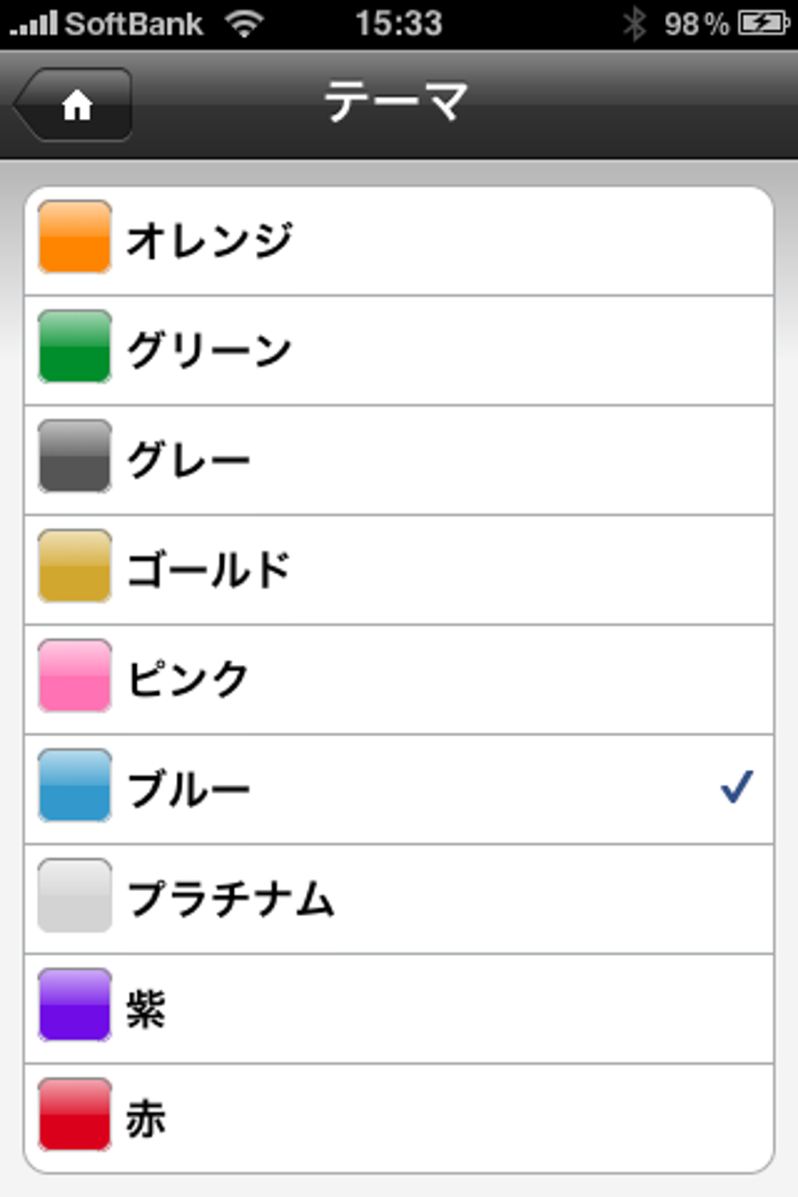This screenshot has width=798, height=1197.
Task: Tap the battery indicator in status bar
Action: pyautogui.click(x=763, y=23)
